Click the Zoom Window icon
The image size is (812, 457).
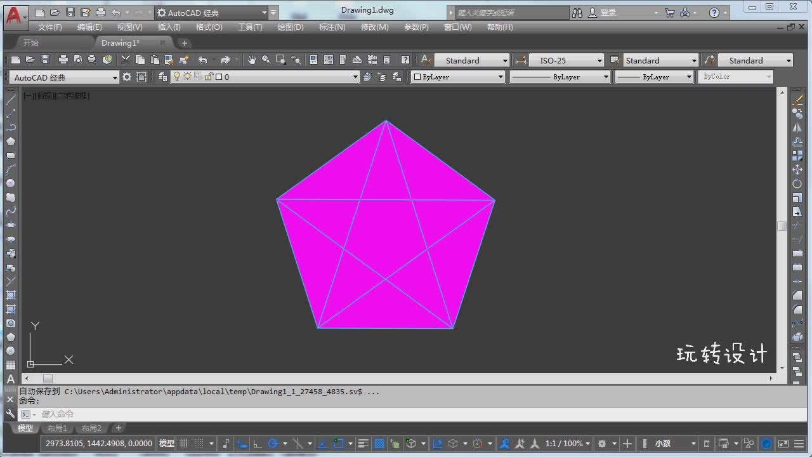(281, 60)
